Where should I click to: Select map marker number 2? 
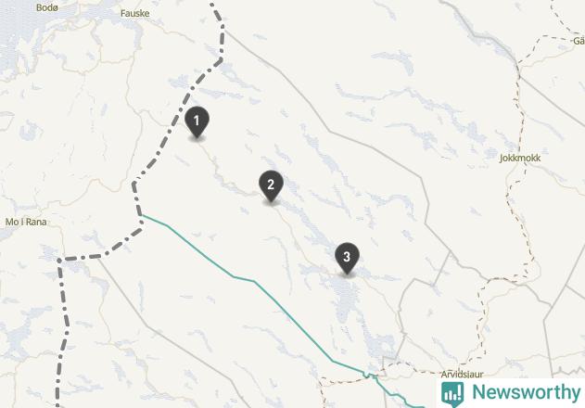point(271,185)
